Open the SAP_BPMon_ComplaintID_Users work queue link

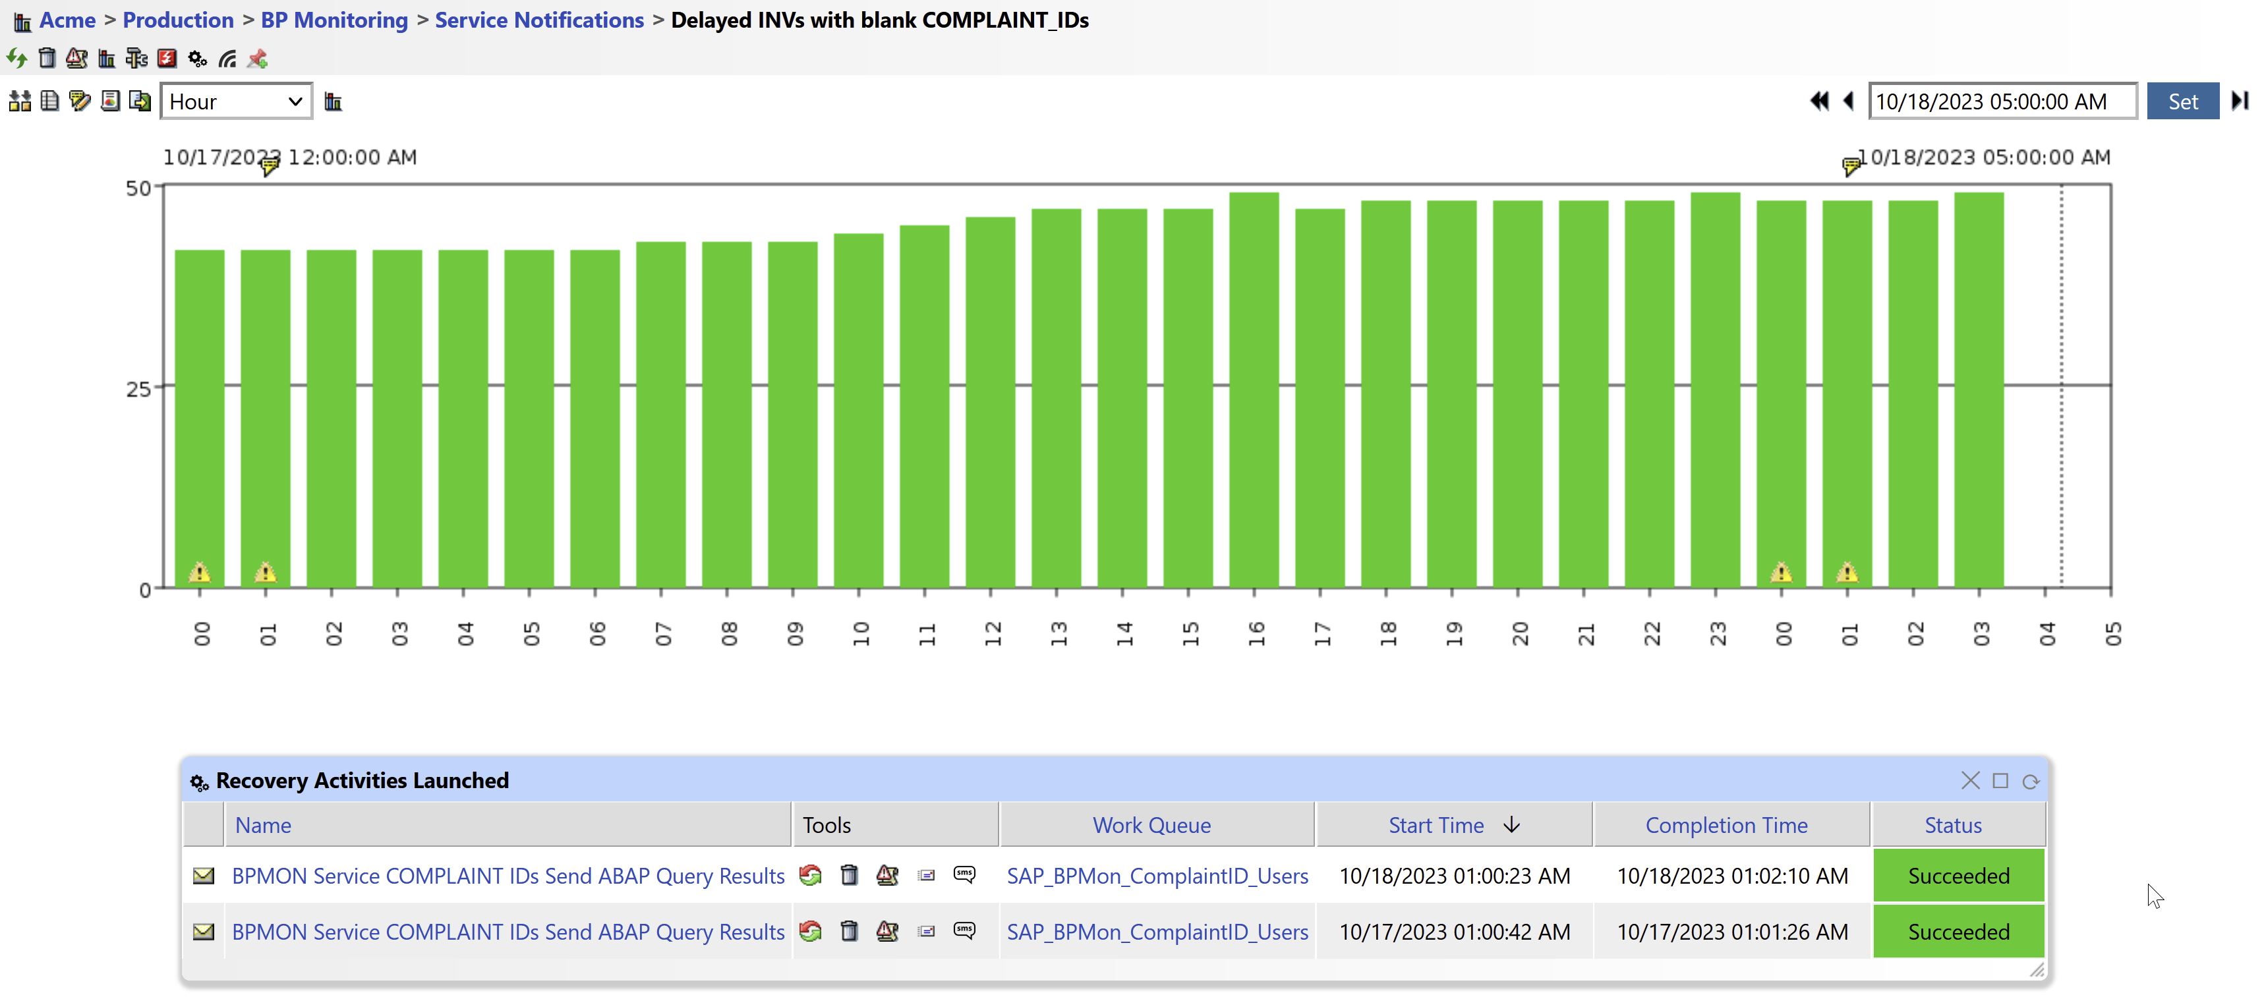[1157, 875]
